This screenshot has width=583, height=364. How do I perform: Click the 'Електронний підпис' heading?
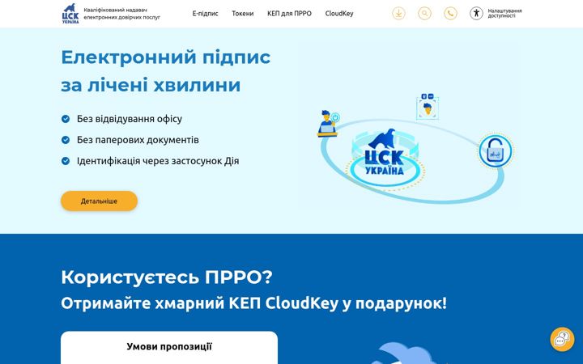coord(166,57)
